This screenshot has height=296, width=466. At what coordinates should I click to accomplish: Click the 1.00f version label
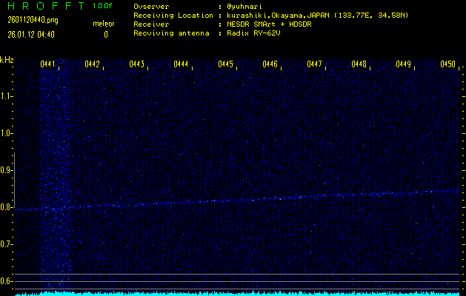click(x=103, y=6)
